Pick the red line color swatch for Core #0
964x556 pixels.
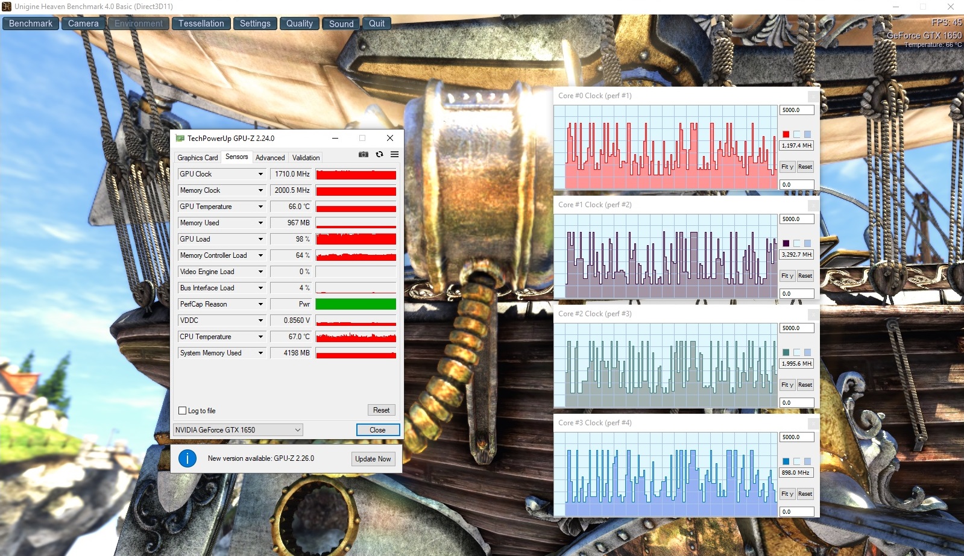click(786, 134)
